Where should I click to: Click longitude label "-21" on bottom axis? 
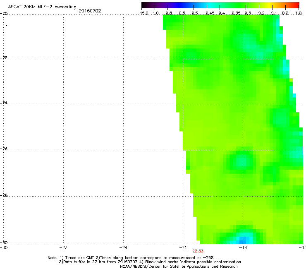point(183,248)
